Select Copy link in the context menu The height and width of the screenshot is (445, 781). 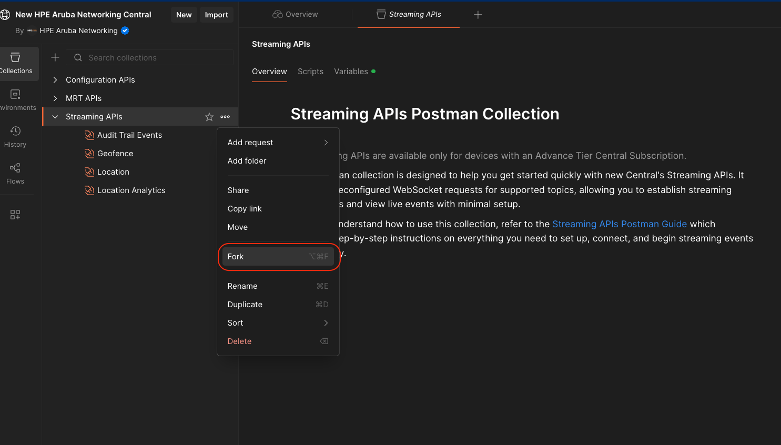[x=278, y=209]
